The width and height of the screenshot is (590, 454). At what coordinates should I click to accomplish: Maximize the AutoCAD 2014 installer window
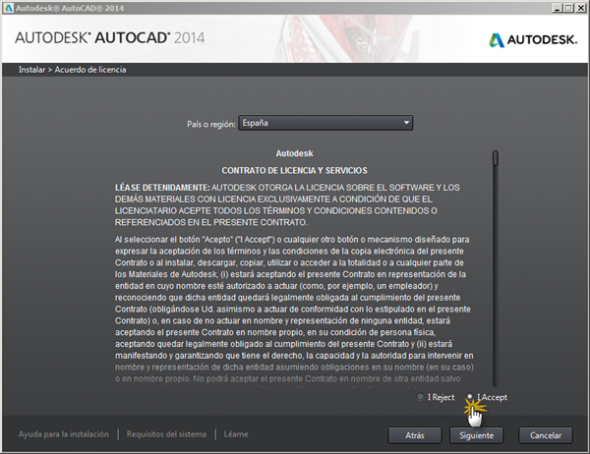pos(568,8)
